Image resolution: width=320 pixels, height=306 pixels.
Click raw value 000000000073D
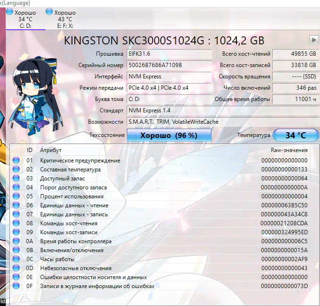tap(284, 286)
